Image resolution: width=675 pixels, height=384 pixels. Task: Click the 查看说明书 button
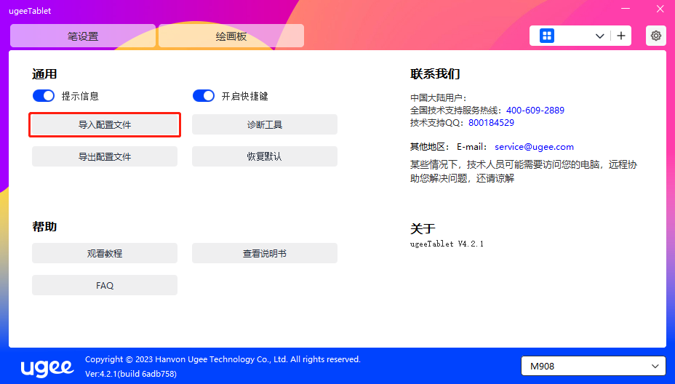click(x=265, y=253)
